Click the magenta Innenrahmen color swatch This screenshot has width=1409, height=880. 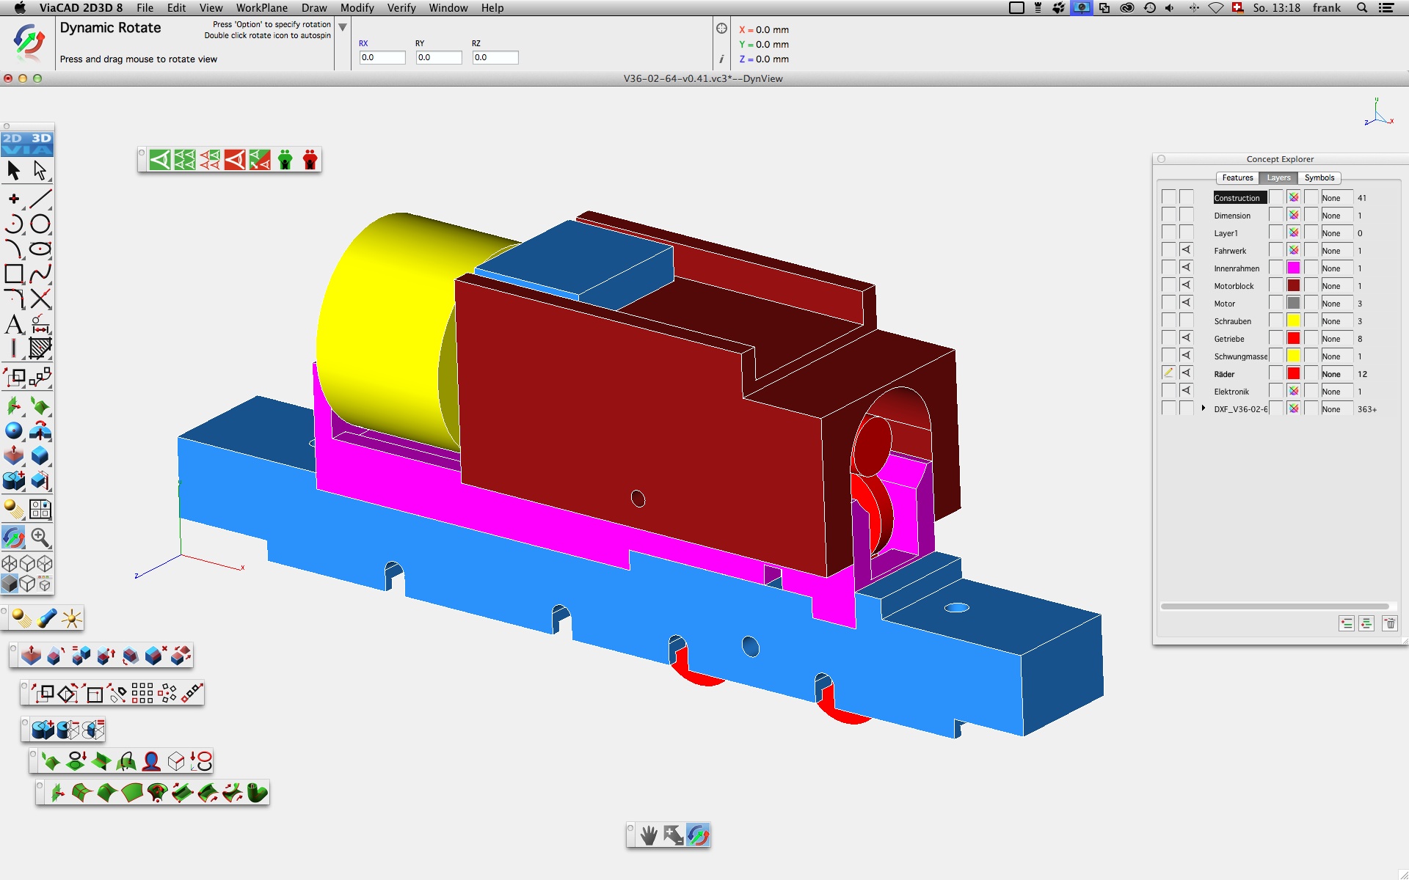click(x=1293, y=268)
